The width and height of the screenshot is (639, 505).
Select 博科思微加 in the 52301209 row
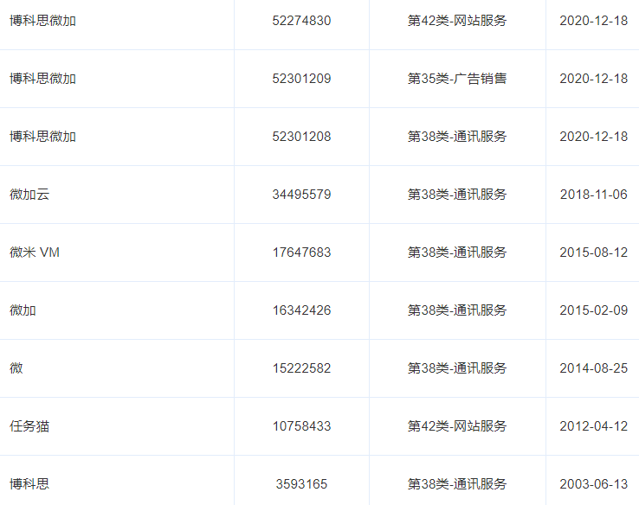(42, 79)
